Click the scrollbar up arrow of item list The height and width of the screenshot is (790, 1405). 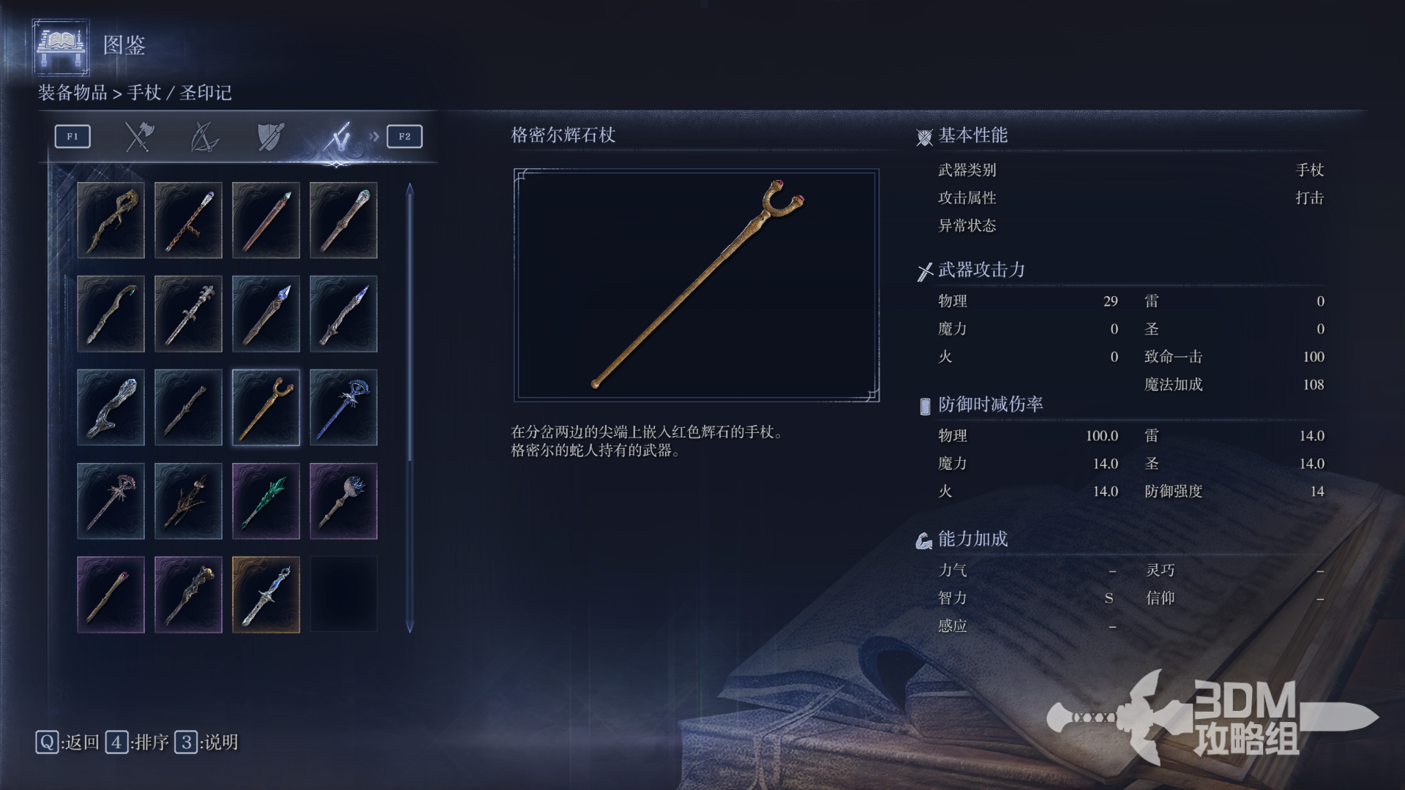(x=410, y=189)
